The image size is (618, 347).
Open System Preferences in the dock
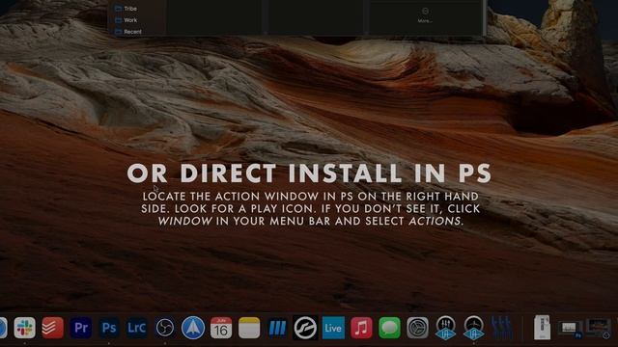417,328
